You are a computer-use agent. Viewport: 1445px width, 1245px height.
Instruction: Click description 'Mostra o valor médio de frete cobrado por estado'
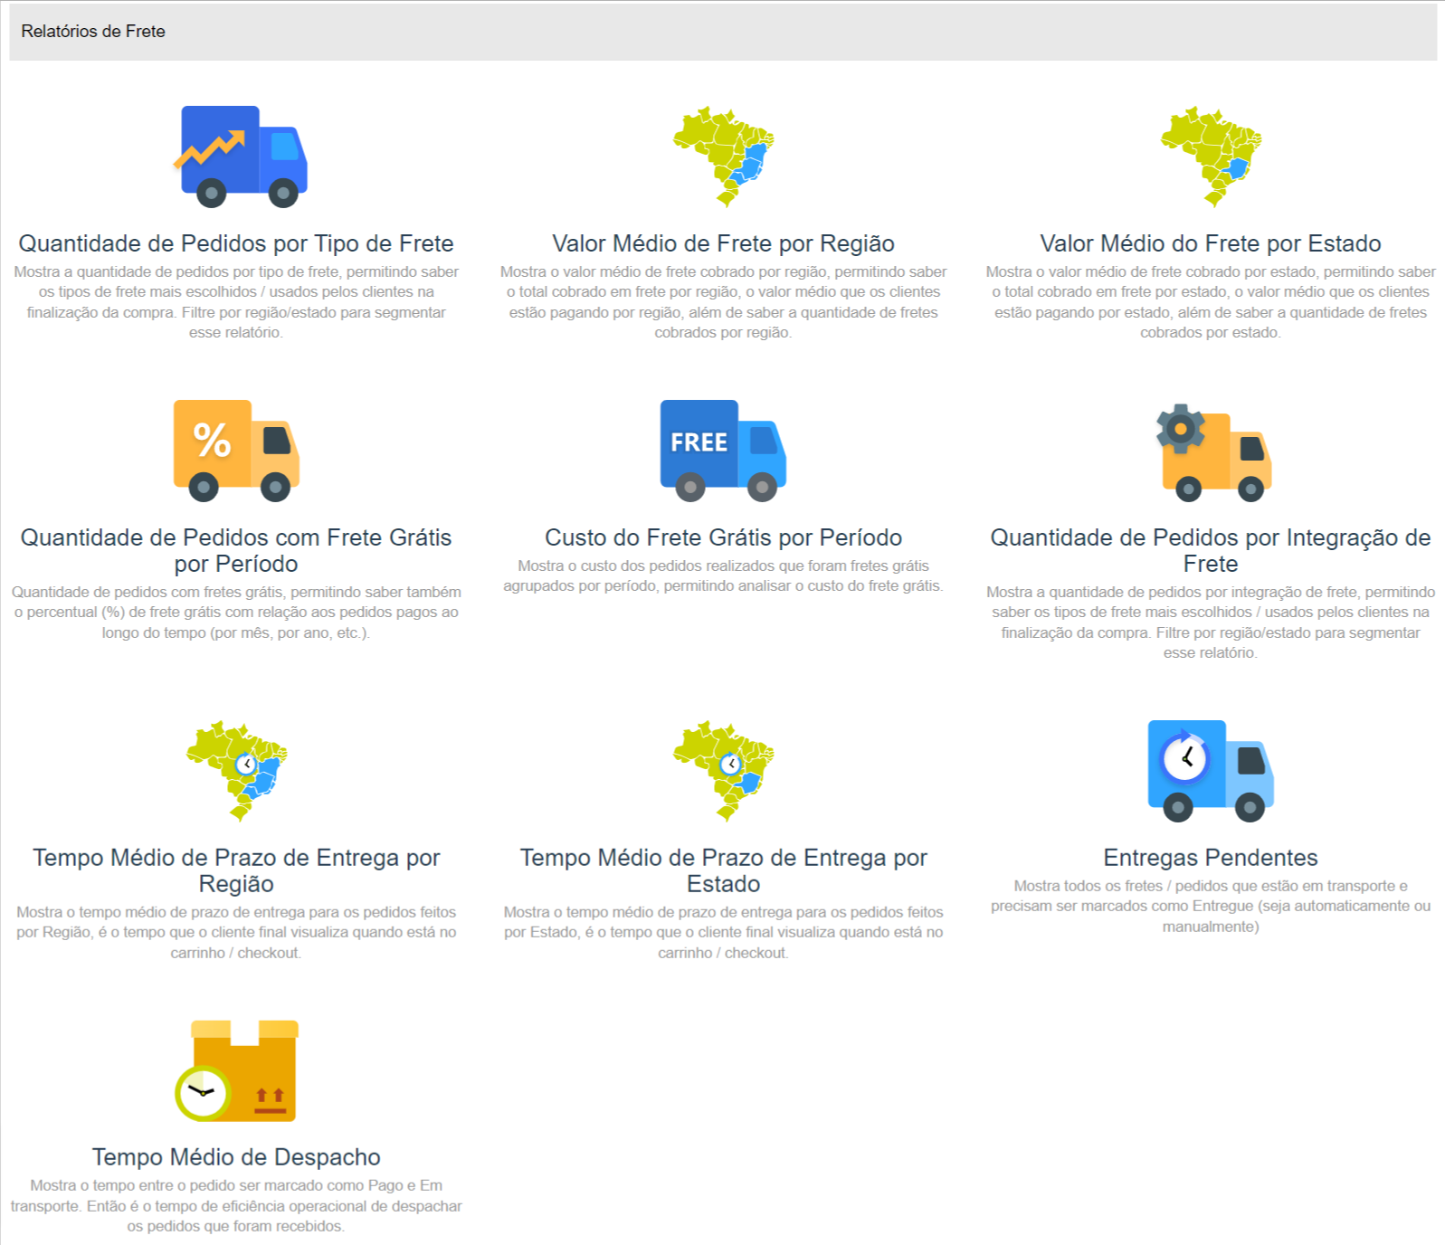(1211, 302)
